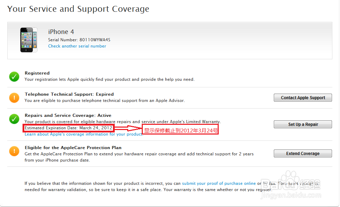Open Learn about Apple's coverage information link
Image resolution: width=340 pixels, height=207 pixels.
[x=84, y=134]
